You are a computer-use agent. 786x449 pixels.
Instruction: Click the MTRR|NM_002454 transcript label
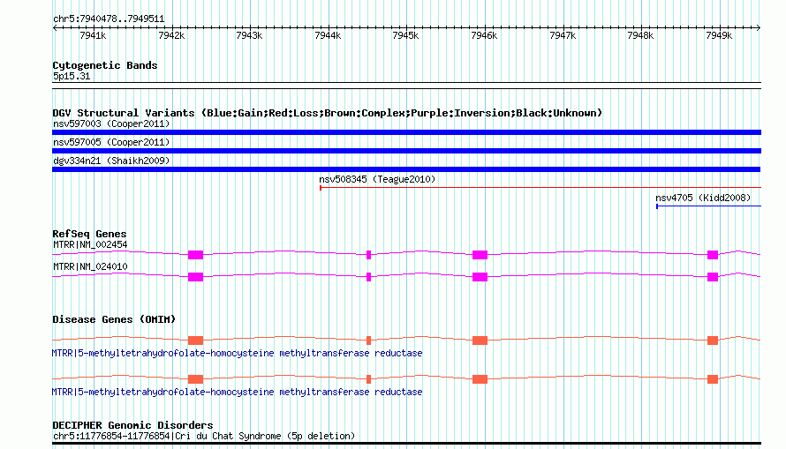click(90, 244)
